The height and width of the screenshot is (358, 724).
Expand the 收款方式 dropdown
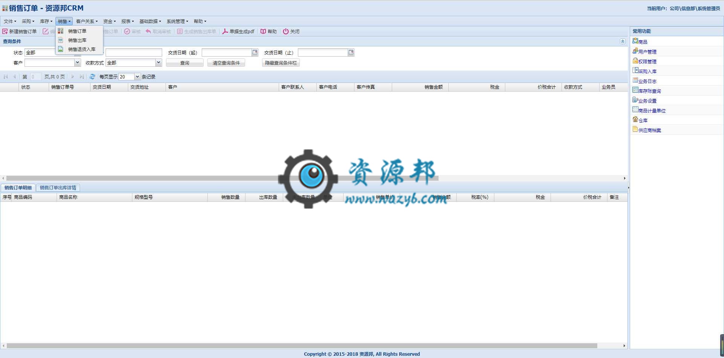tap(158, 63)
